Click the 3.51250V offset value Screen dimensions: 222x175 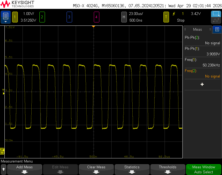[28, 20]
